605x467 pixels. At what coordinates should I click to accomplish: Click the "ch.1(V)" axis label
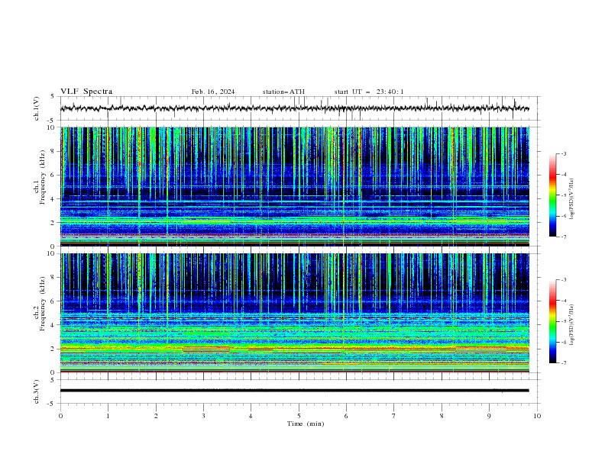pos(37,108)
